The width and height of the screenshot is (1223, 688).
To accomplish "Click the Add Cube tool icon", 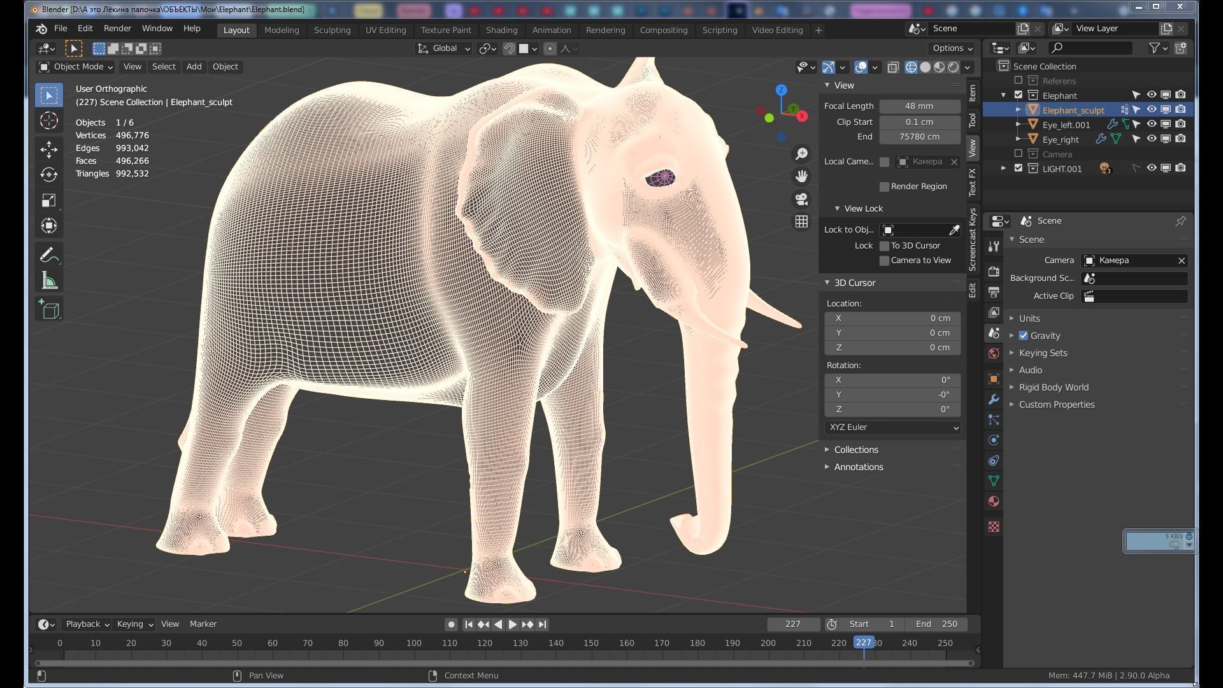I will click(49, 310).
